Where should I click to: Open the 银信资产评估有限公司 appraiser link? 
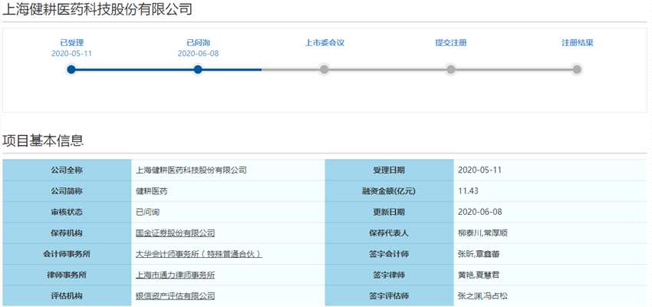pos(176,296)
